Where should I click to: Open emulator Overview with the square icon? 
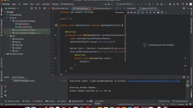pyautogui.click(x=154, y=13)
